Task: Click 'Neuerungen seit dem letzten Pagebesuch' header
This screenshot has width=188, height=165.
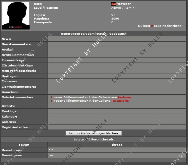Action: 94,34
